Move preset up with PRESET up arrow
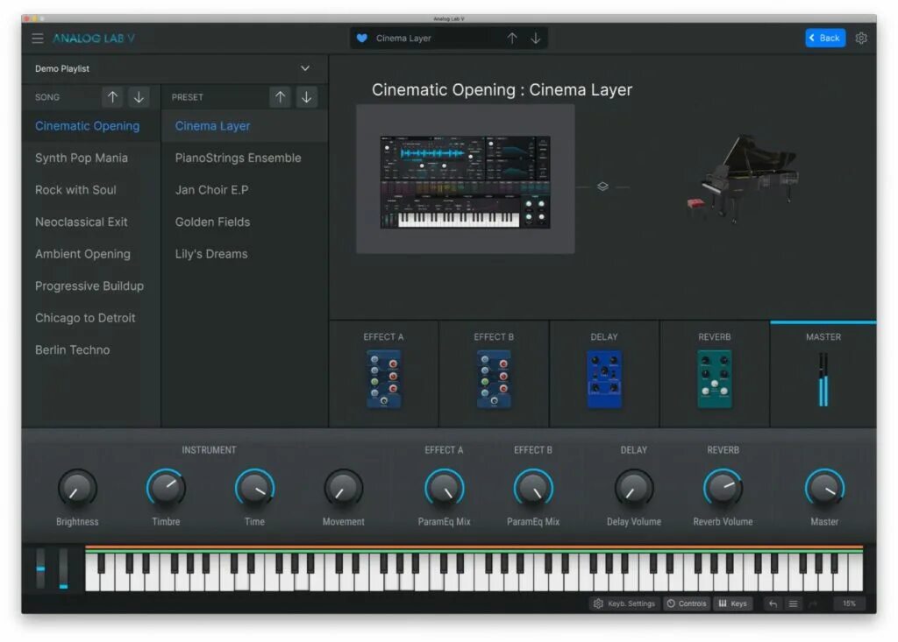The image size is (898, 642). pyautogui.click(x=280, y=97)
